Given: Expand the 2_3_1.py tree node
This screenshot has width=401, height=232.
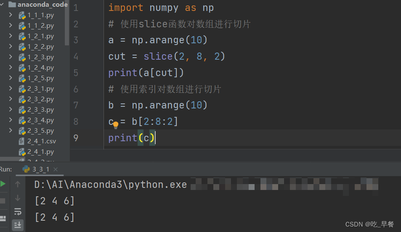Looking at the screenshot, I should 11,89.
